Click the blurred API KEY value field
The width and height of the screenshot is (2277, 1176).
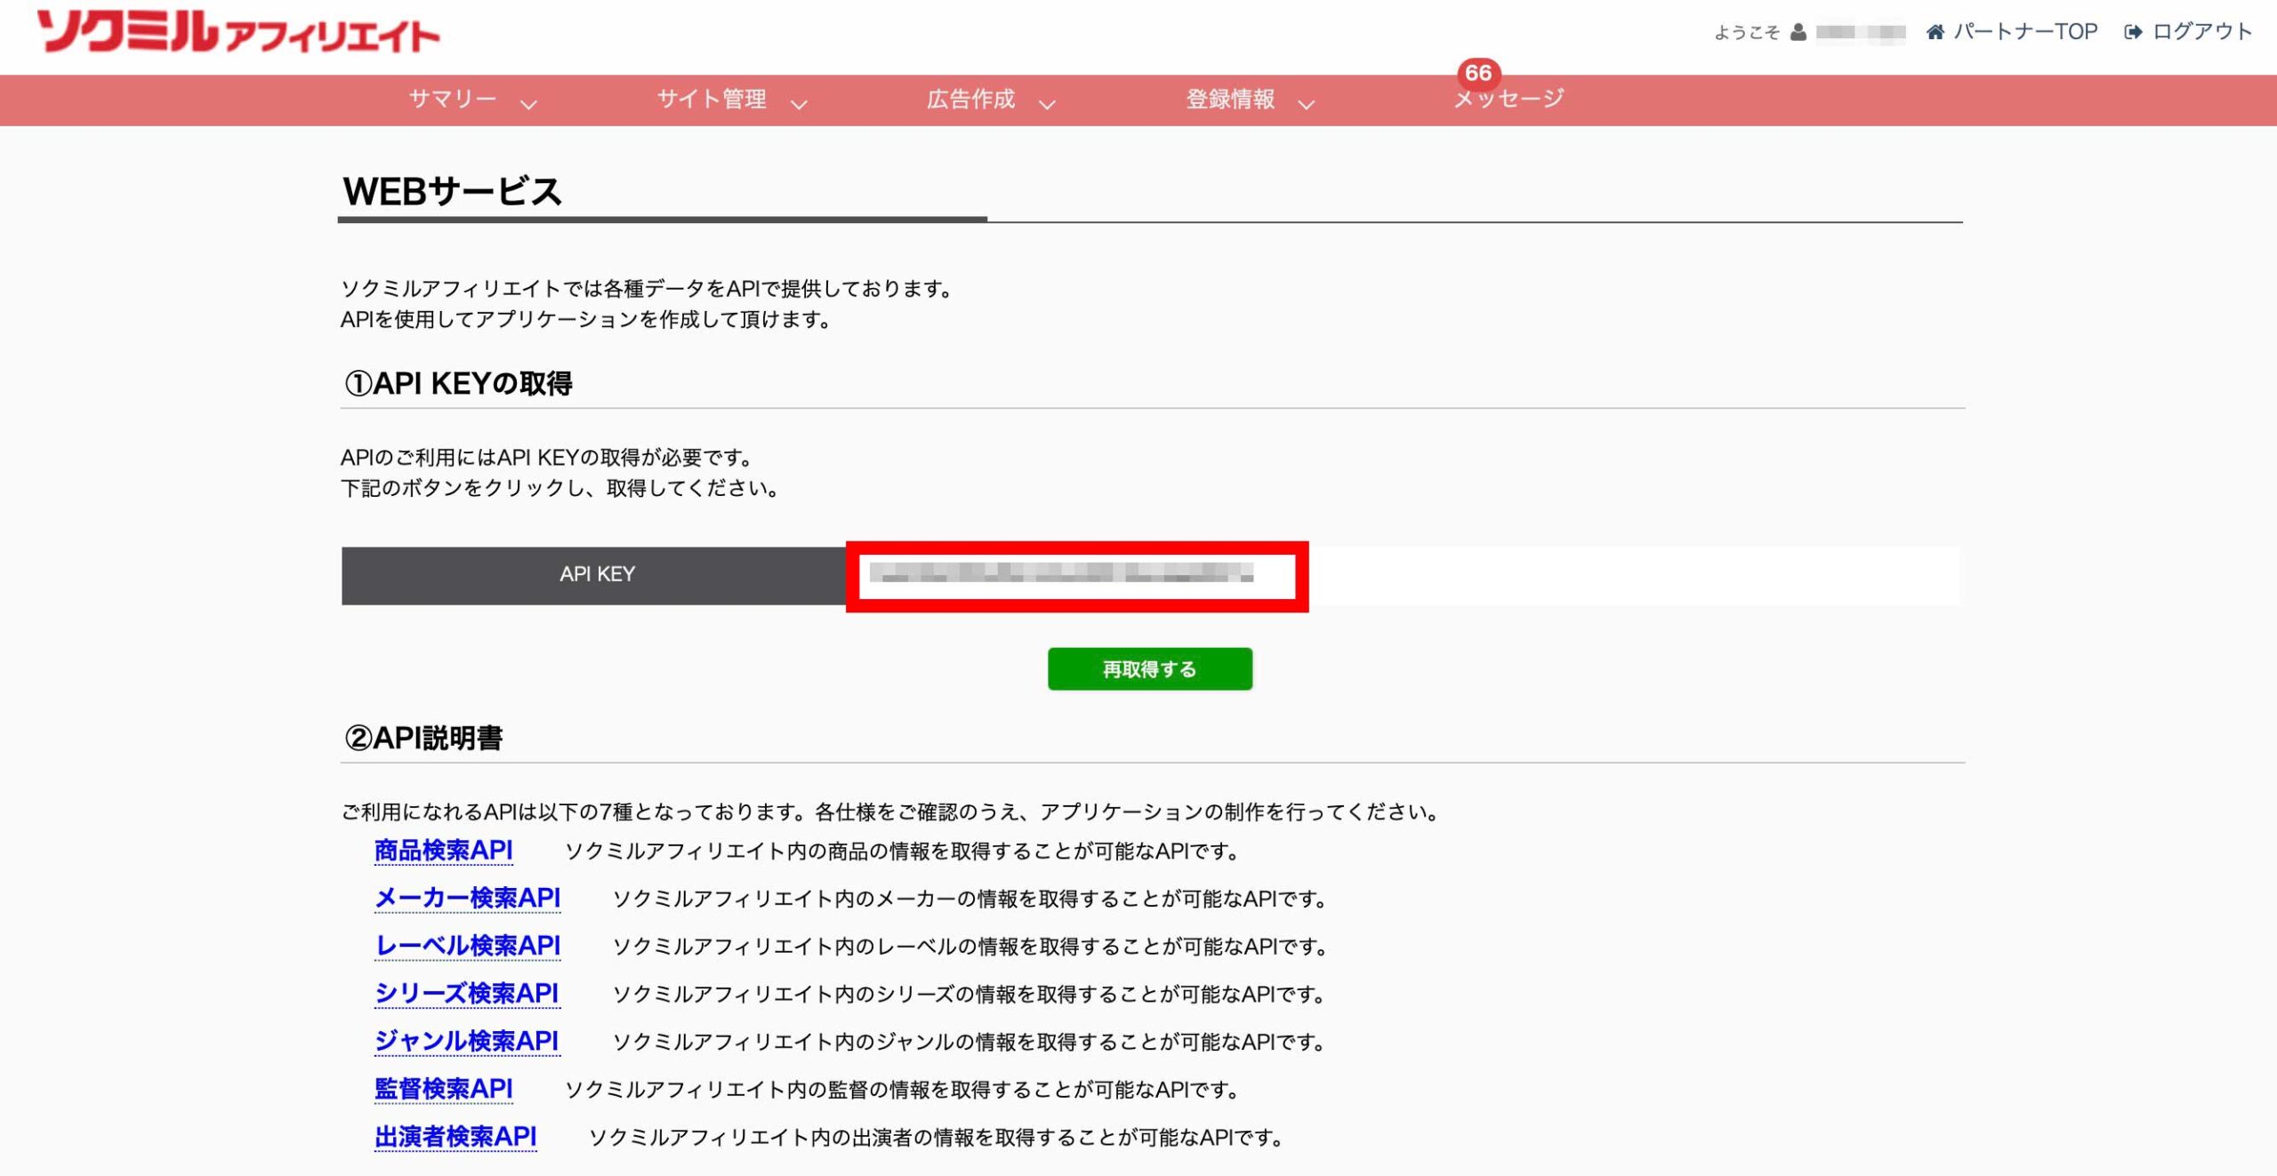coord(1062,573)
